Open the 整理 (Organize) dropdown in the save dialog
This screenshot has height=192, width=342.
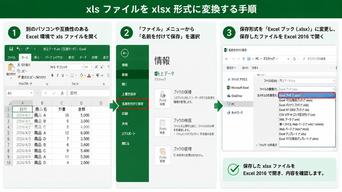click(231, 68)
